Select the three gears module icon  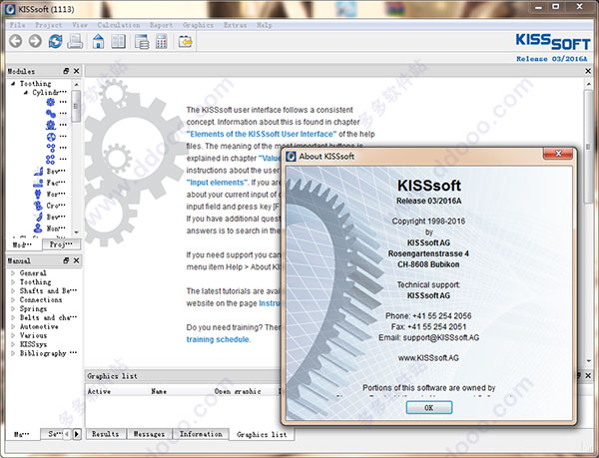tap(51, 148)
